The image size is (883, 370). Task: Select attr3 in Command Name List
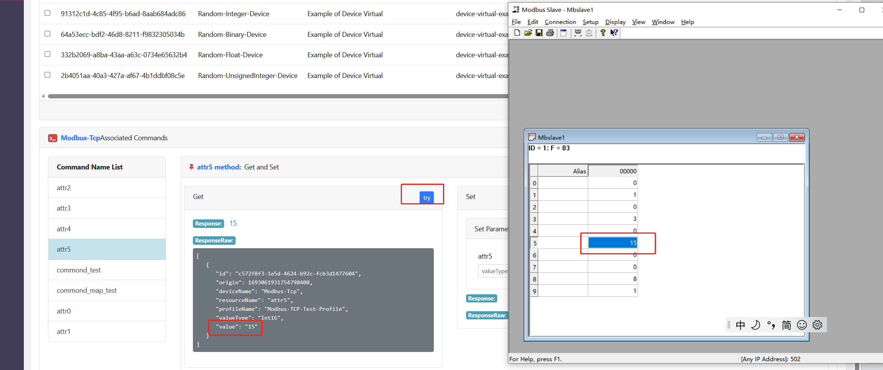point(64,208)
